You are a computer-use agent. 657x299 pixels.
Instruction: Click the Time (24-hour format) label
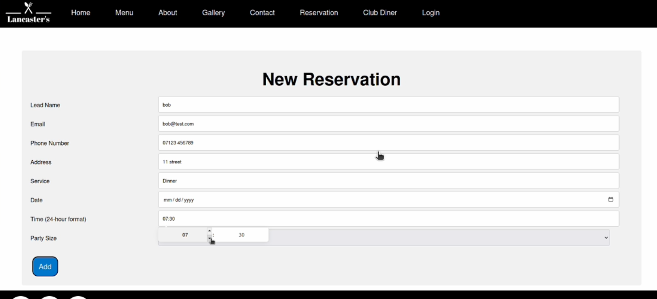pos(58,219)
